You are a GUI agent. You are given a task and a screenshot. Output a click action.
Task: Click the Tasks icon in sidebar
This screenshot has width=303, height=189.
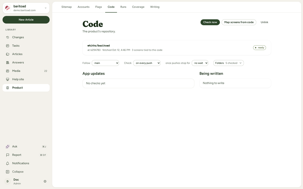8,46
